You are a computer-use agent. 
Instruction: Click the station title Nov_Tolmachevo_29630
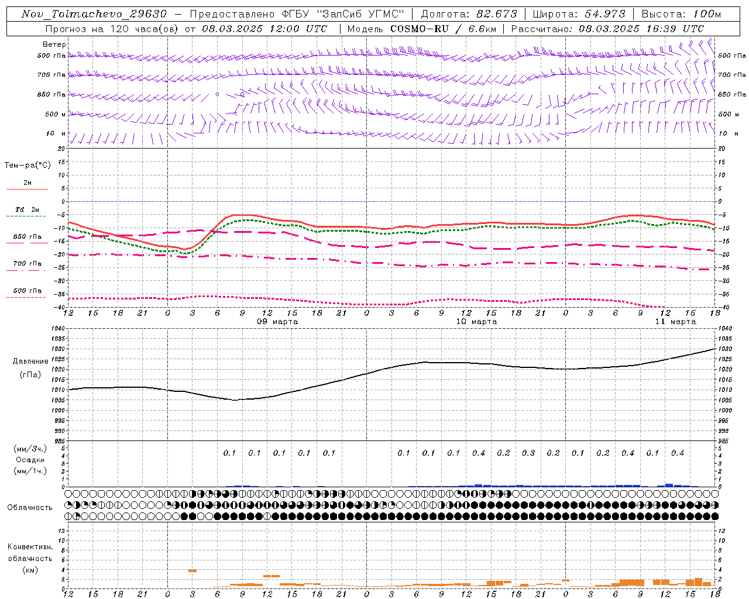(94, 14)
